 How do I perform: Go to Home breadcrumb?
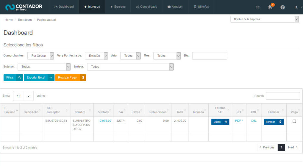(x=9, y=20)
